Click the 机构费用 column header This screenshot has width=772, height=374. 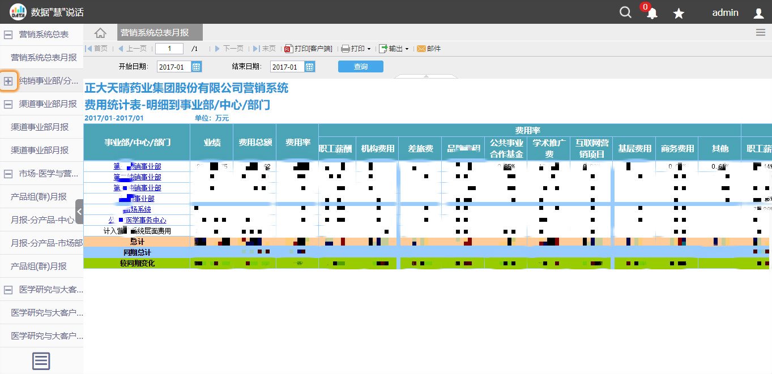coord(378,148)
